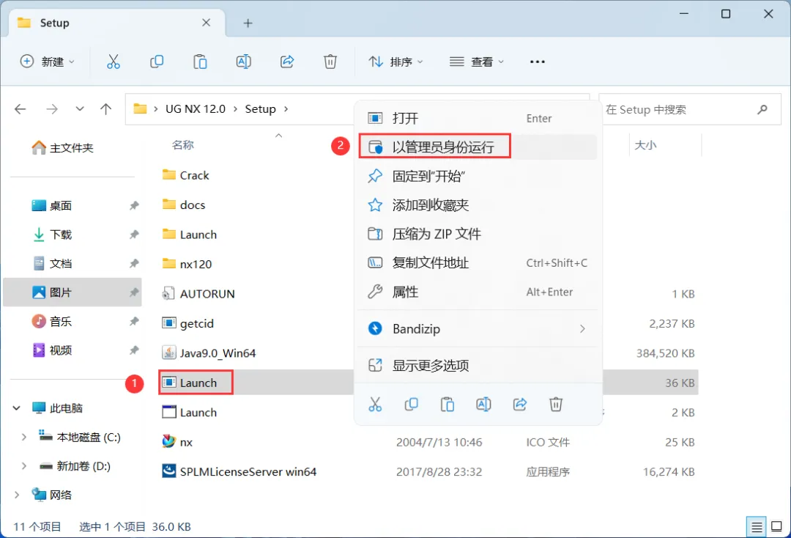Image resolution: width=791 pixels, height=538 pixels.
Task: Select 显示更多选项 in the context menu
Action: (478, 366)
